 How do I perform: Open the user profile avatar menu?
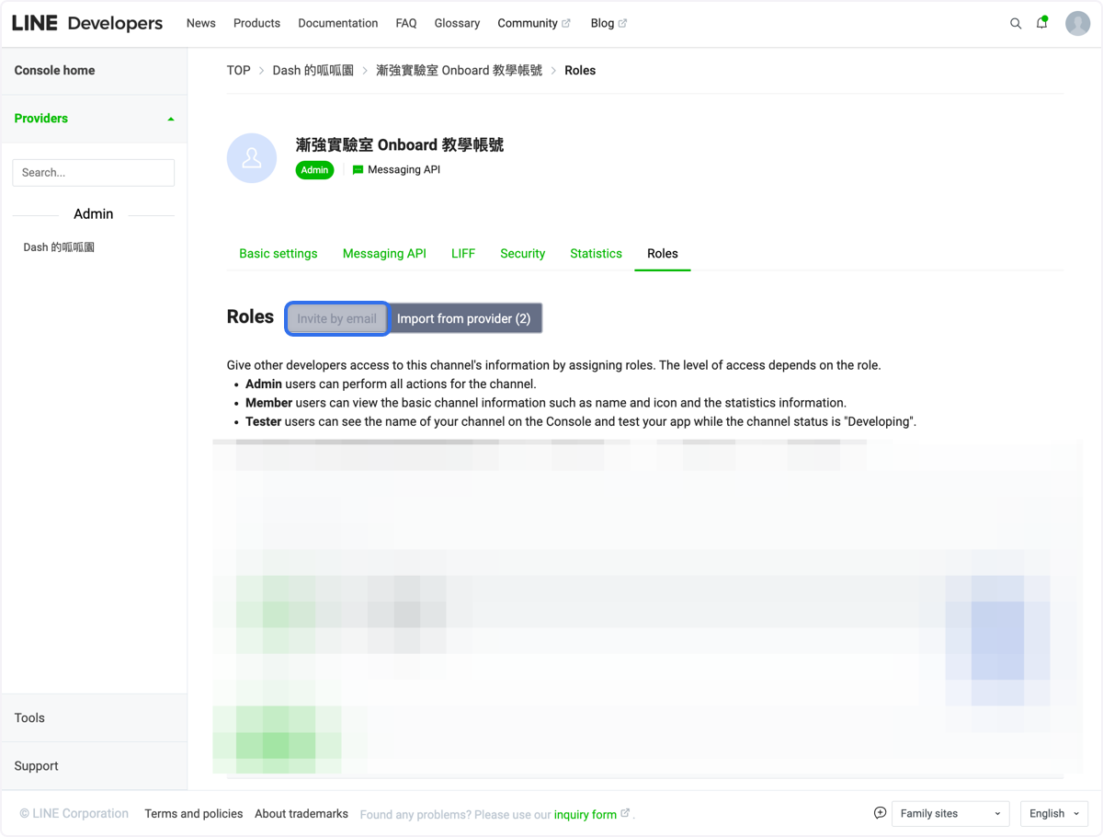1077,23
